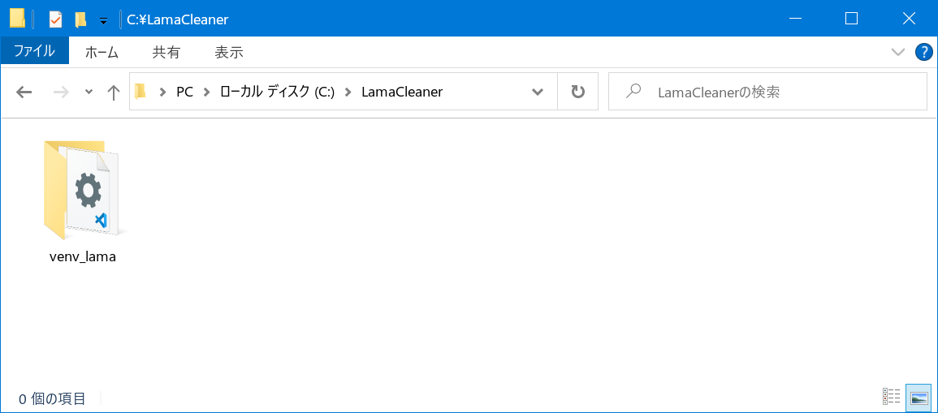
Task: Expand the chevron before PC breadcrumb
Action: tap(162, 92)
